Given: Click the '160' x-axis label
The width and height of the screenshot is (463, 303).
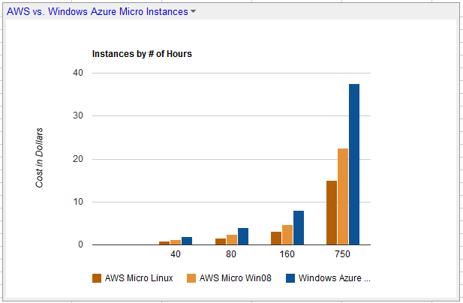Looking at the screenshot, I should (287, 254).
